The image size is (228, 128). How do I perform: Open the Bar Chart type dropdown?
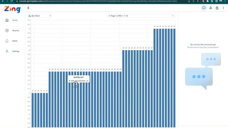click(x=40, y=16)
